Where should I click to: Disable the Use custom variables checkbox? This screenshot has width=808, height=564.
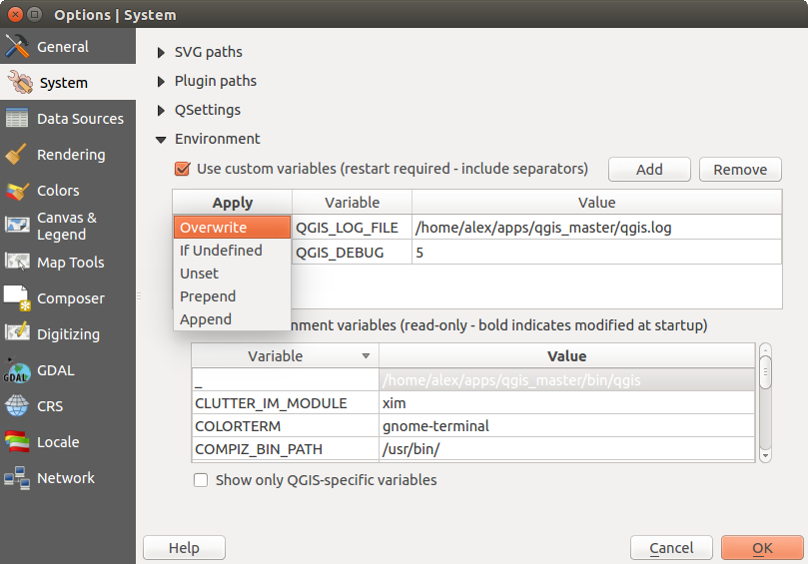(x=183, y=169)
